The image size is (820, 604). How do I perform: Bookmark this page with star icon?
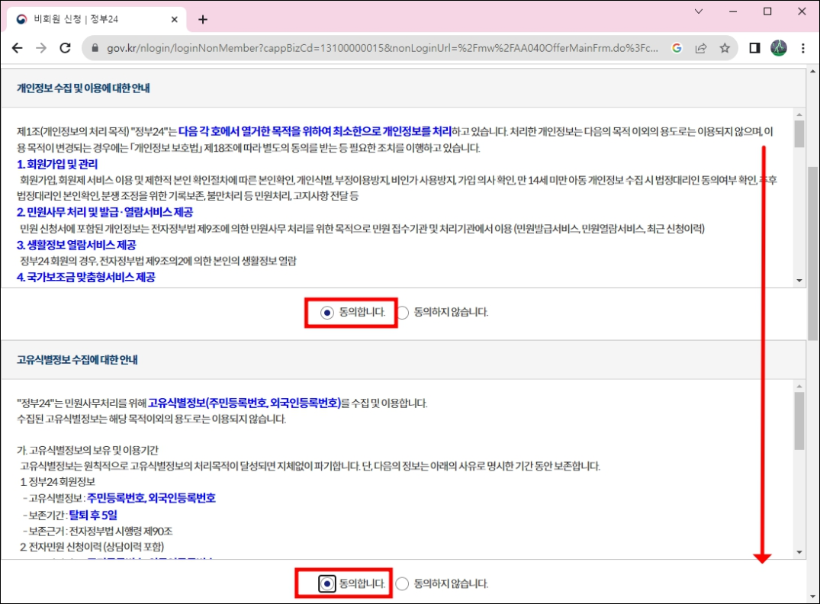click(725, 48)
